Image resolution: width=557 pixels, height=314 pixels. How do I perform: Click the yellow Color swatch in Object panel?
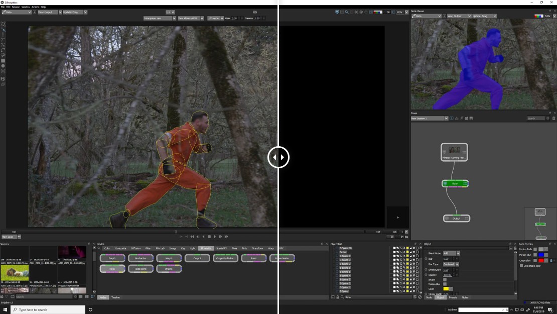[446, 289]
